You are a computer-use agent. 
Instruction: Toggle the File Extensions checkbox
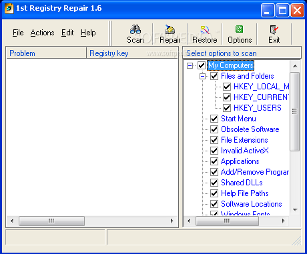(x=214, y=140)
